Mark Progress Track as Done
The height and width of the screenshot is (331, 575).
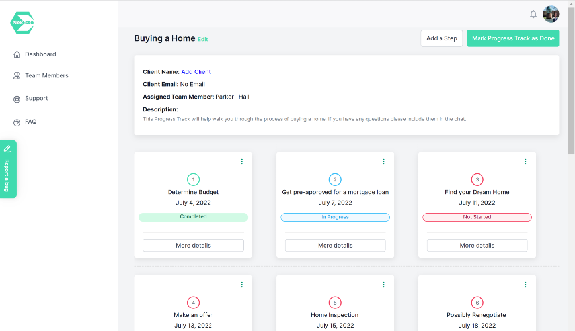(x=513, y=38)
